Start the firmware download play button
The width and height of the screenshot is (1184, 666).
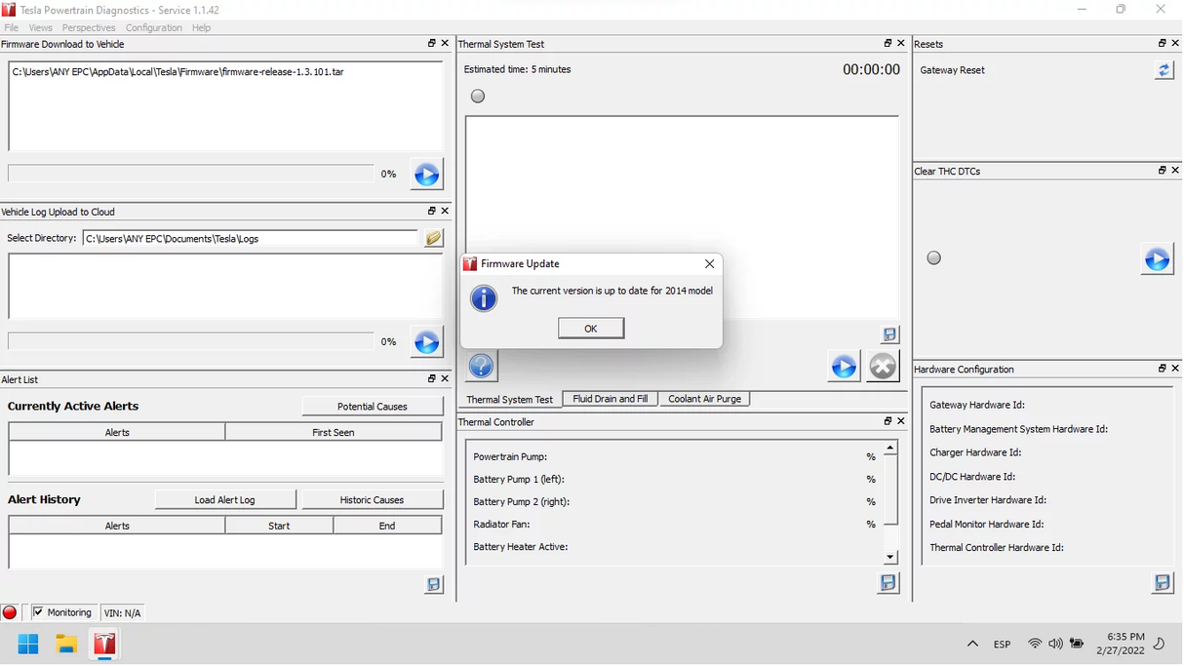[x=426, y=175]
